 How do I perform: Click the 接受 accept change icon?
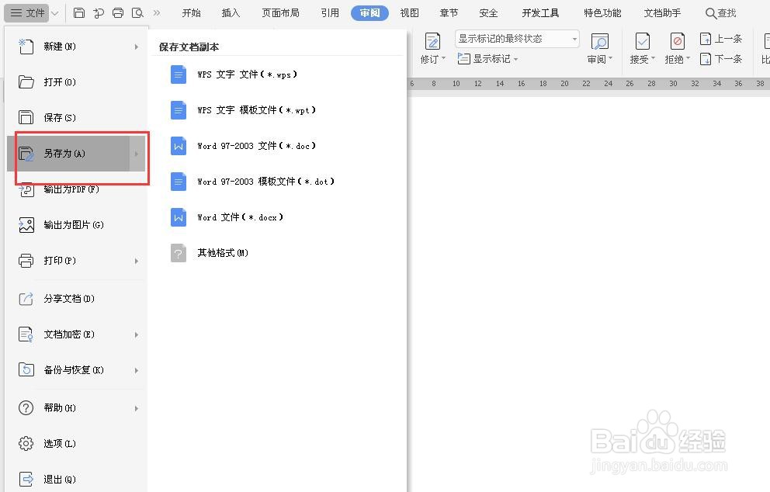(643, 42)
